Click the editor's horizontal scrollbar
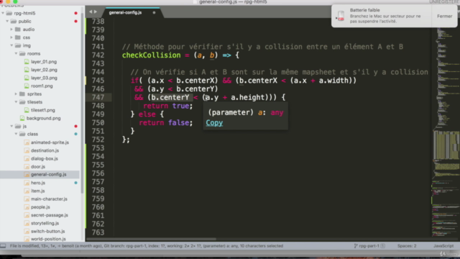This screenshot has width=460, height=259. (152, 239)
